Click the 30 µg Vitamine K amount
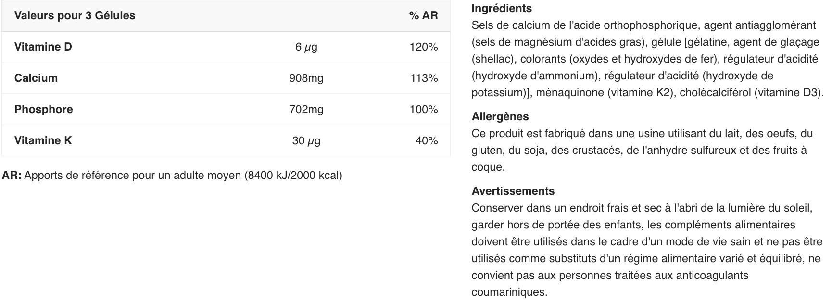The height and width of the screenshot is (303, 832). point(306,140)
